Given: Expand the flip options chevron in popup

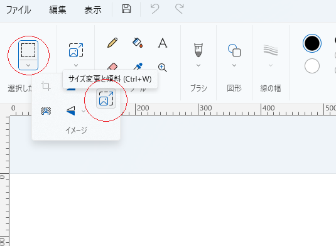Looking at the screenshot, I should [84, 111].
